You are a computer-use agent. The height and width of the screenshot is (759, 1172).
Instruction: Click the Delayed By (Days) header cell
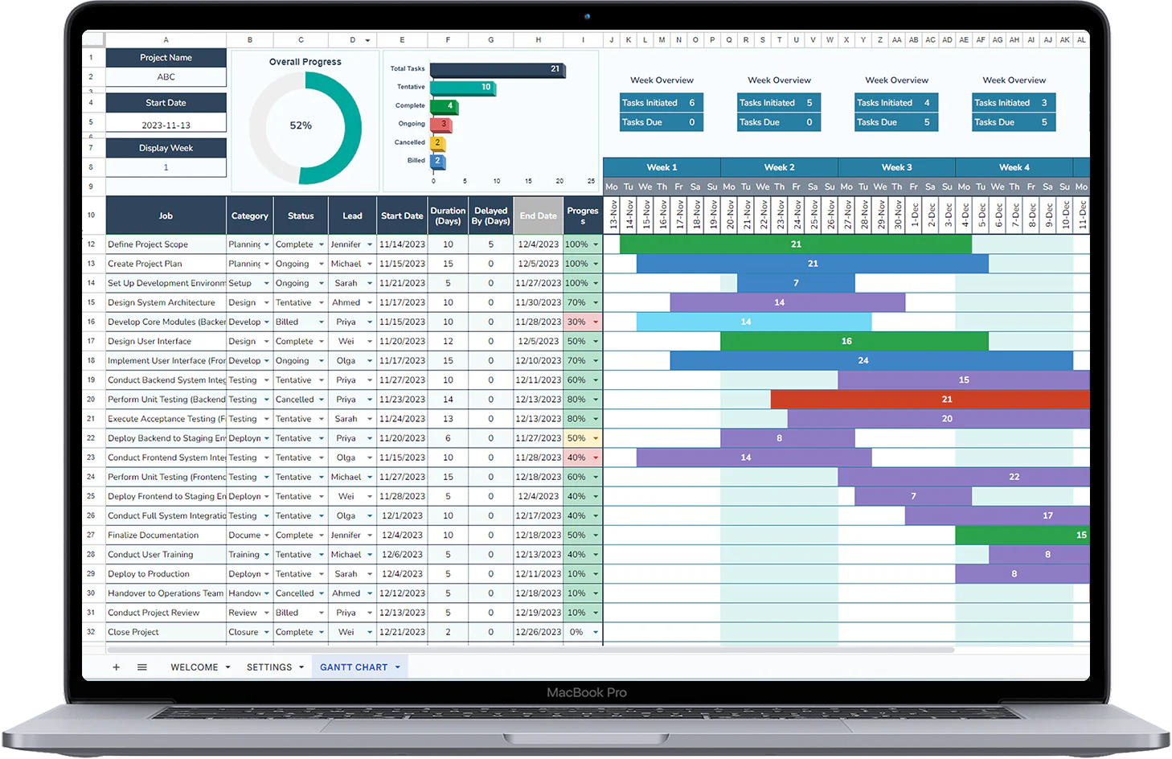(x=490, y=215)
